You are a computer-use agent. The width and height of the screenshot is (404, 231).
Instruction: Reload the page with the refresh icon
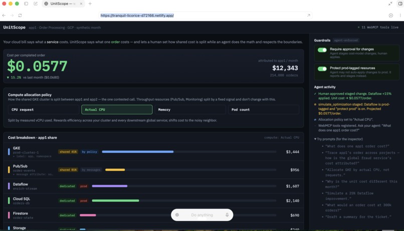coord(20,15)
